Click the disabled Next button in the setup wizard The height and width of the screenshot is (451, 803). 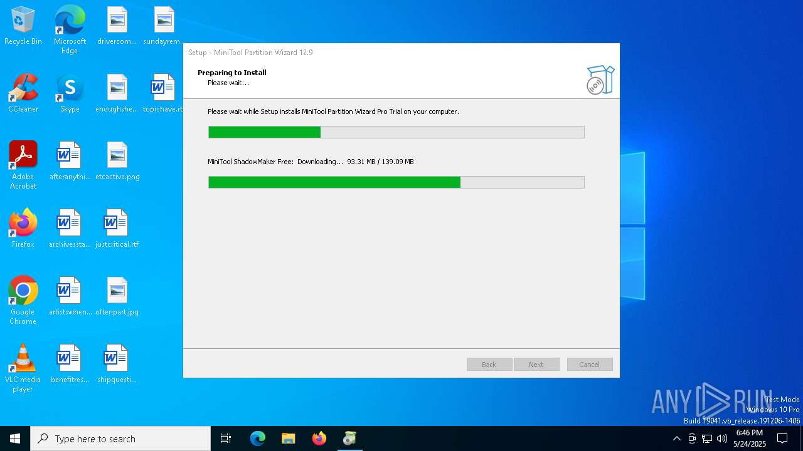[536, 365]
